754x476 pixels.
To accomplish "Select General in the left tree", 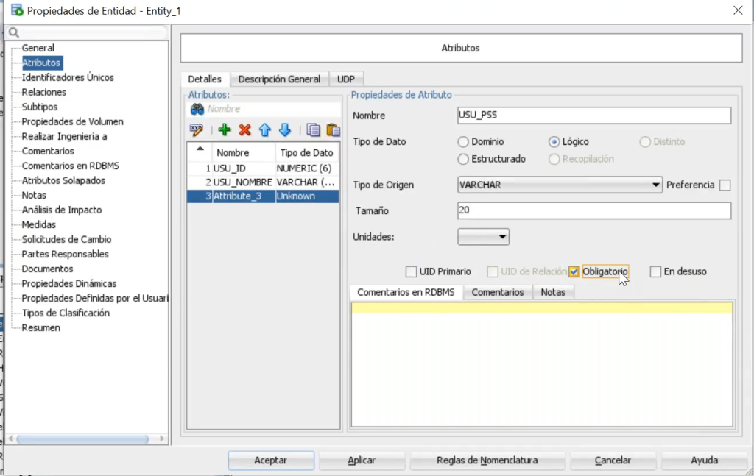I will click(38, 48).
